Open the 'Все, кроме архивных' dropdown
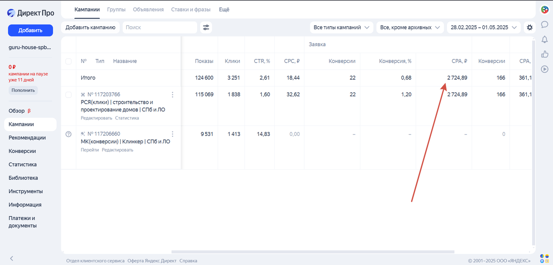This screenshot has height=265, width=553. click(410, 28)
